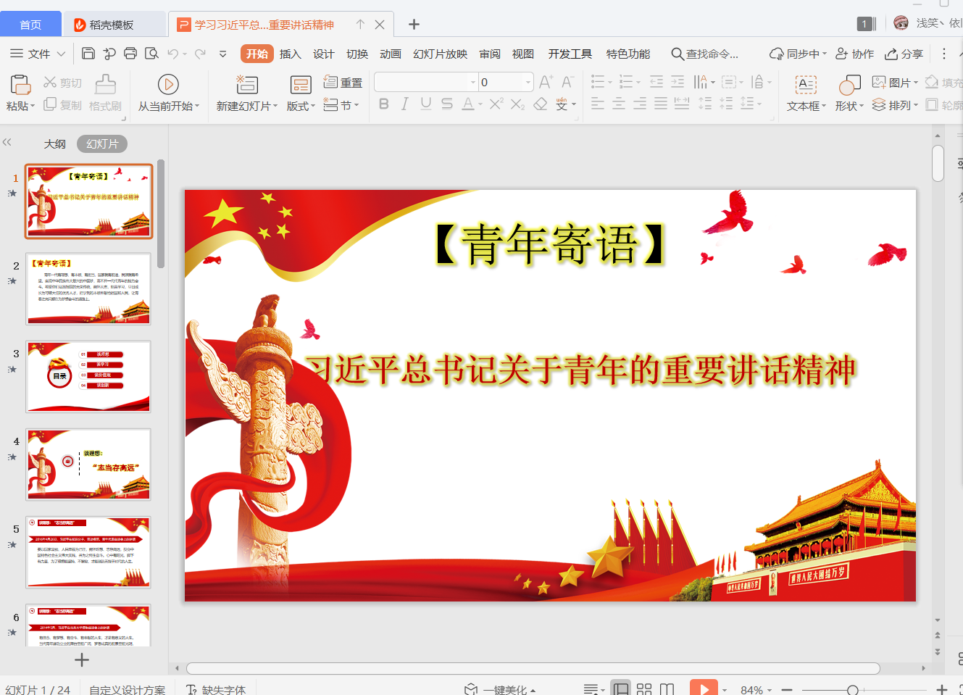963x695 pixels.
Task: Toggle Underline text formatting
Action: point(426,104)
